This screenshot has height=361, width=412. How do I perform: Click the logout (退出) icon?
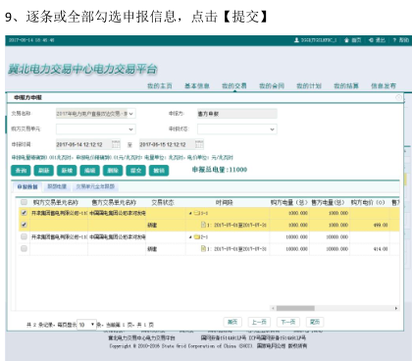tap(371, 40)
